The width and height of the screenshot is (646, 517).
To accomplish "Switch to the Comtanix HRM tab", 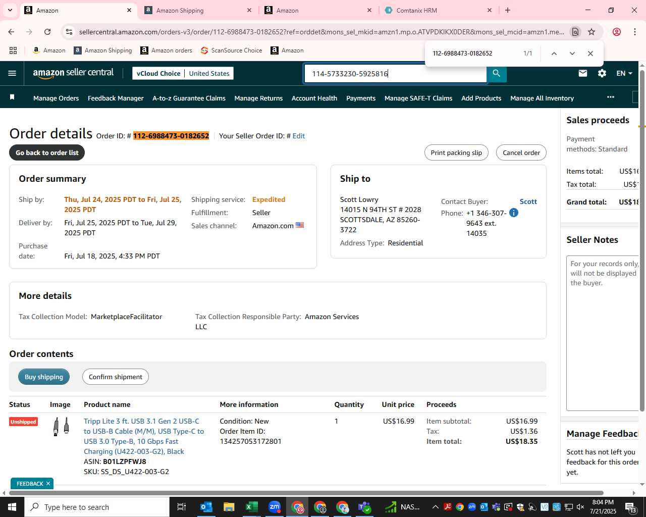I will [438, 10].
